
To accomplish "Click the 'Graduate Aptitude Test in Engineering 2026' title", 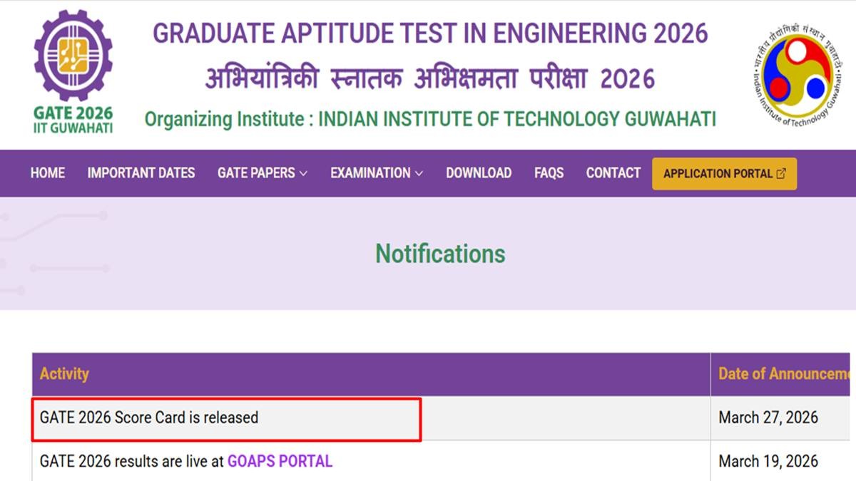I will tap(430, 33).
